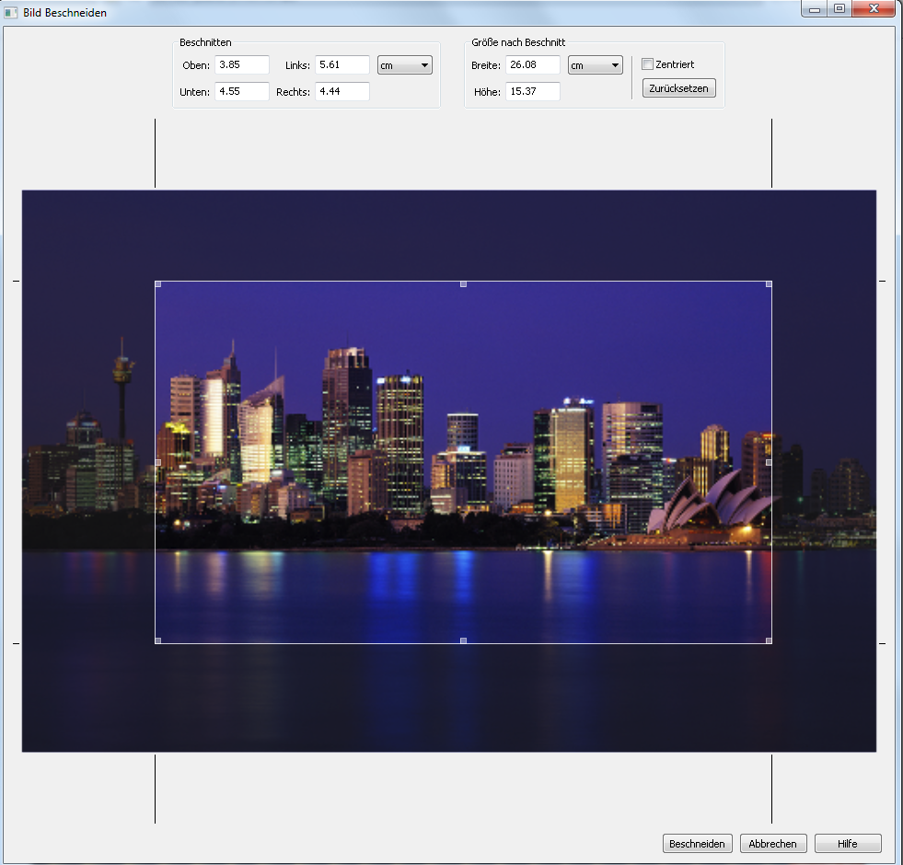
Task: Click the Links crop value field
Action: pyautogui.click(x=342, y=64)
